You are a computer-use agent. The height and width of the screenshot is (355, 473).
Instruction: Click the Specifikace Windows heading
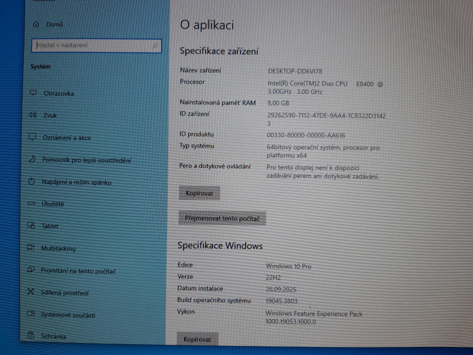coord(220,246)
